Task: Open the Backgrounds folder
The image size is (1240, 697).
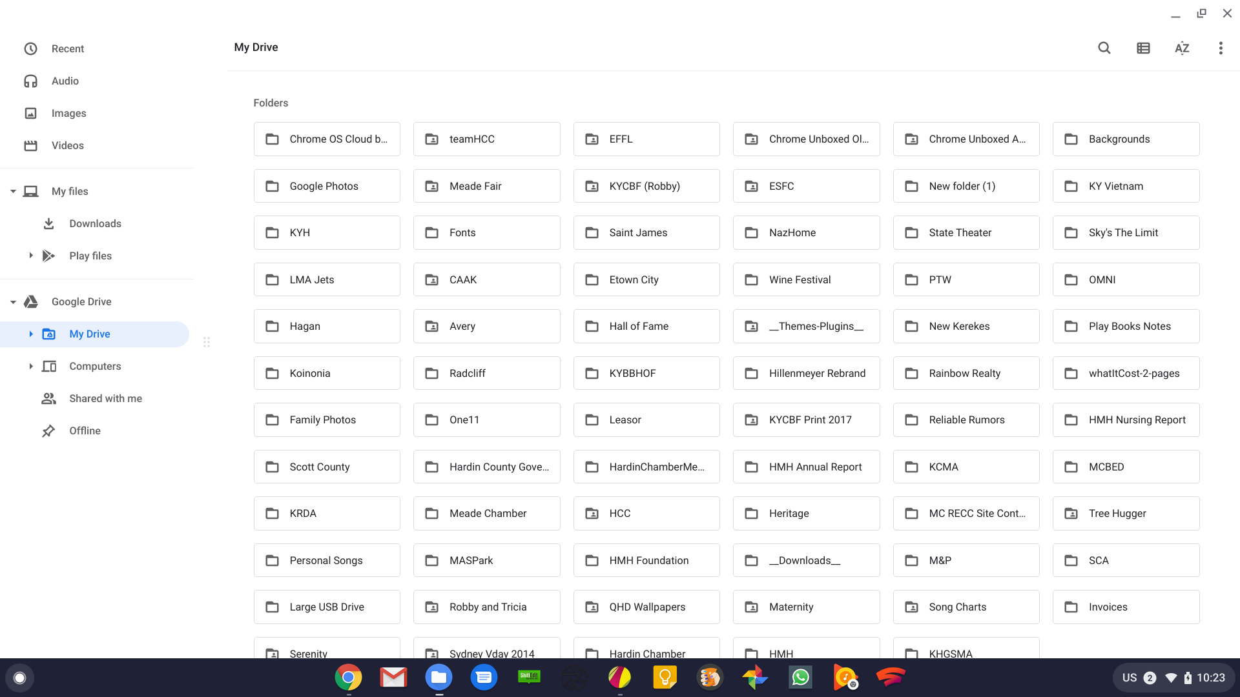Action: (1126, 139)
